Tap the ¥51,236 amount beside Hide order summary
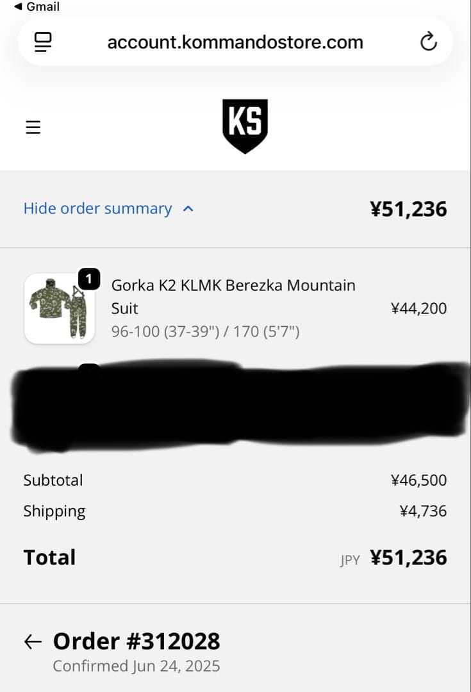Image resolution: width=471 pixels, height=692 pixels. (408, 209)
